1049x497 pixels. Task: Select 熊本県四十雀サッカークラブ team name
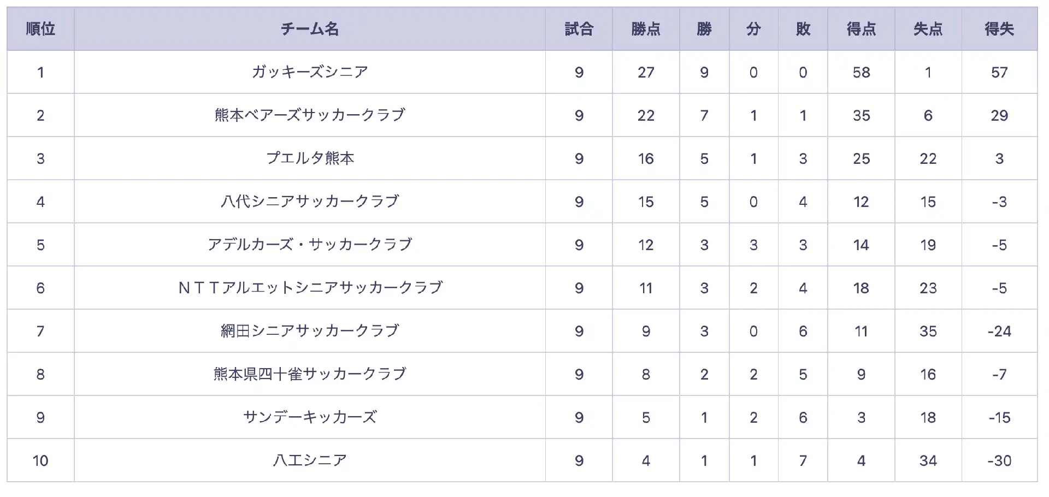[310, 374]
